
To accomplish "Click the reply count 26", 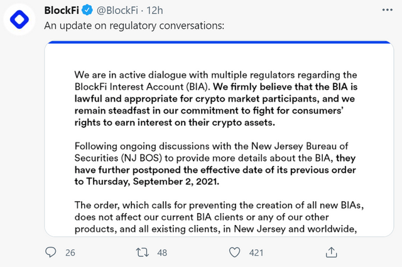I will pos(70,252).
